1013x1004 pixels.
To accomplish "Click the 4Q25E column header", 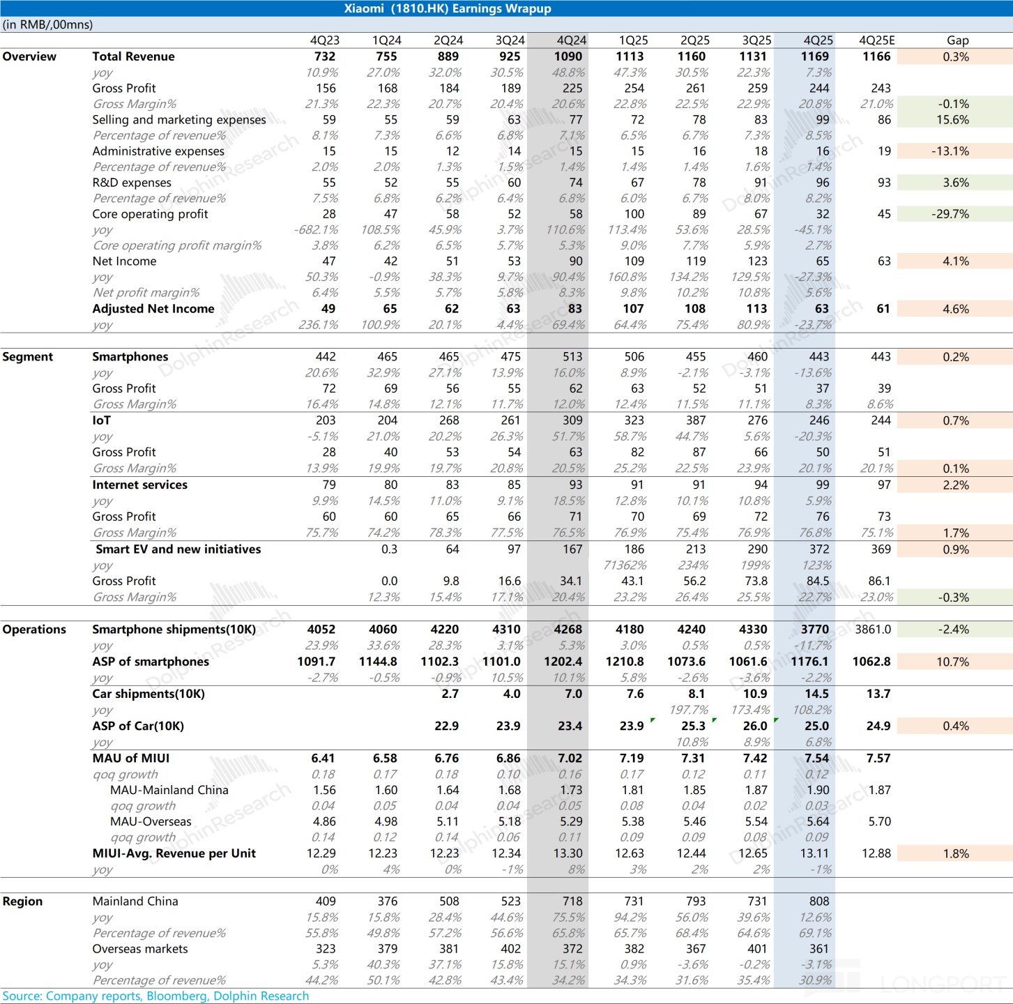I will click(876, 40).
